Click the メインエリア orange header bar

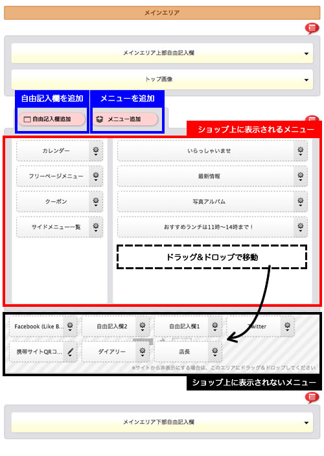coord(162,13)
